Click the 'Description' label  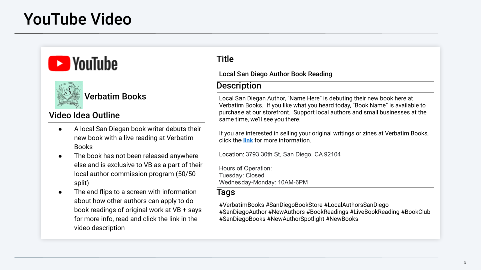pyautogui.click(x=239, y=86)
